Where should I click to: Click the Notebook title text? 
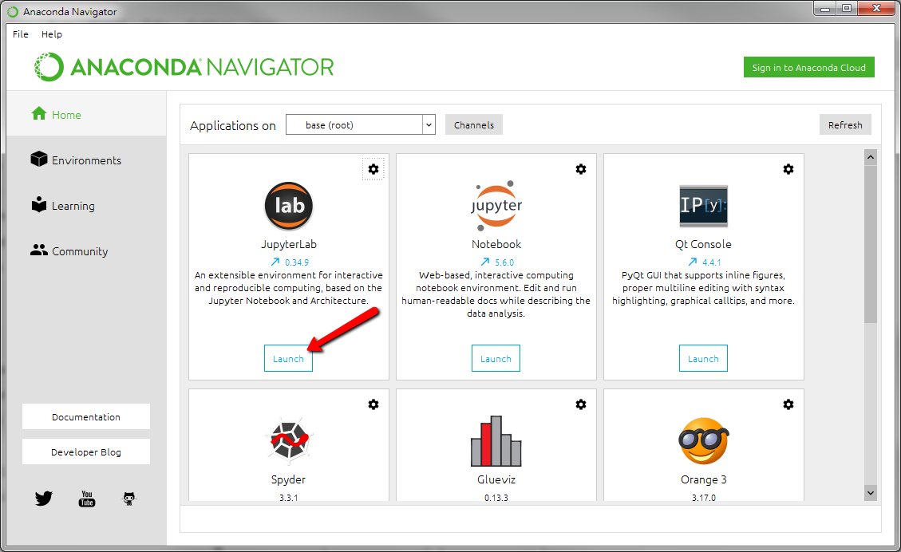coord(496,244)
